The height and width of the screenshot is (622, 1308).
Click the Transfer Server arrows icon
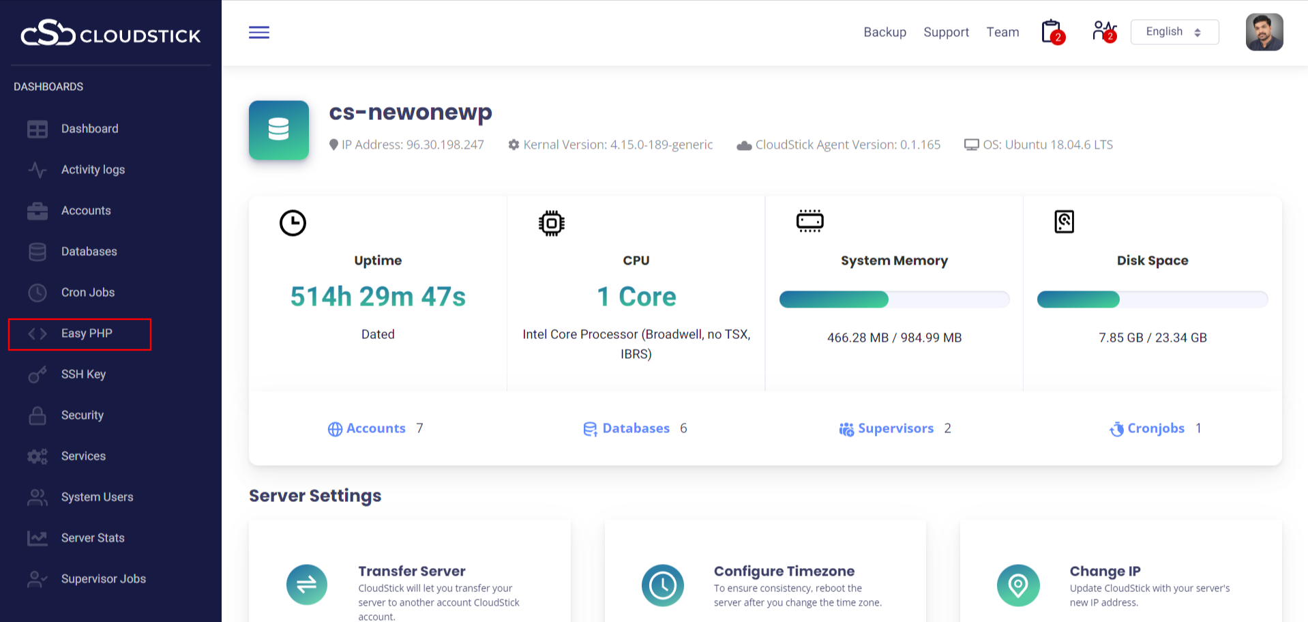[307, 584]
